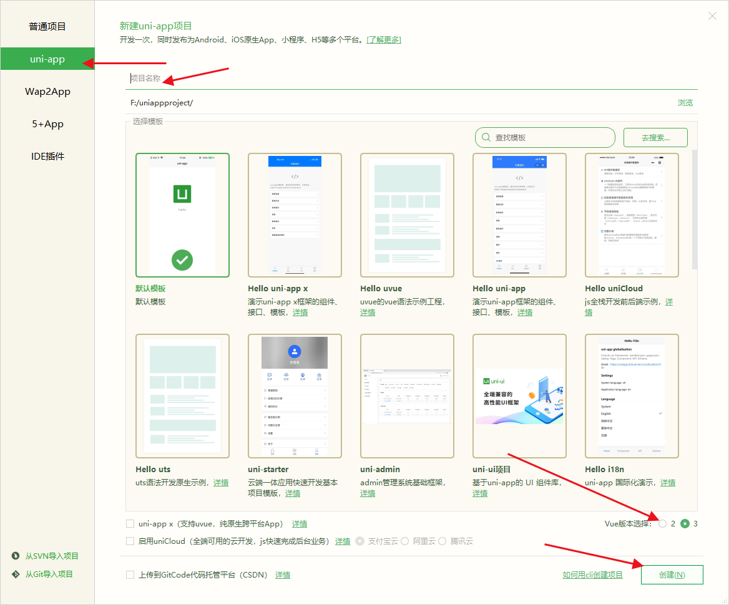This screenshot has width=729, height=605.
Task: Click the 了解更多 link
Action: click(x=384, y=40)
